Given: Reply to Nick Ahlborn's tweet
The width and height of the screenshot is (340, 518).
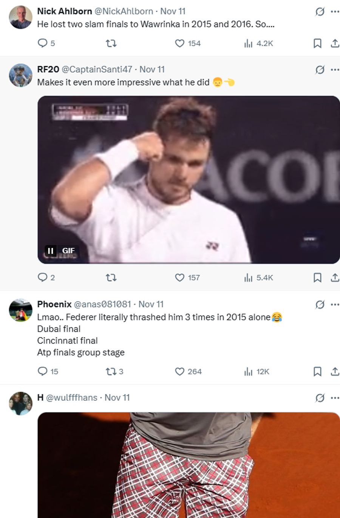Looking at the screenshot, I should tap(43, 43).
